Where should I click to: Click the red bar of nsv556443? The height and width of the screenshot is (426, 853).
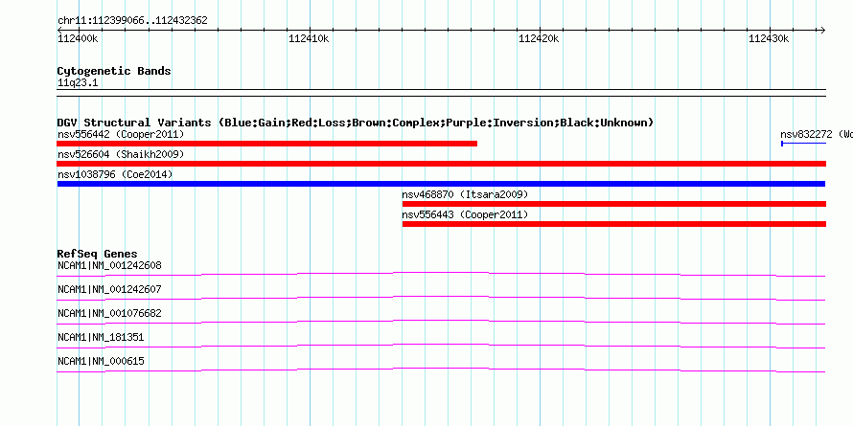click(614, 224)
